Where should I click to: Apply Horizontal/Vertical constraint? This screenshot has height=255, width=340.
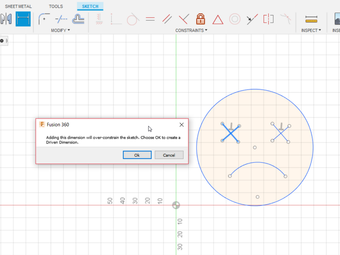pyautogui.click(x=99, y=19)
